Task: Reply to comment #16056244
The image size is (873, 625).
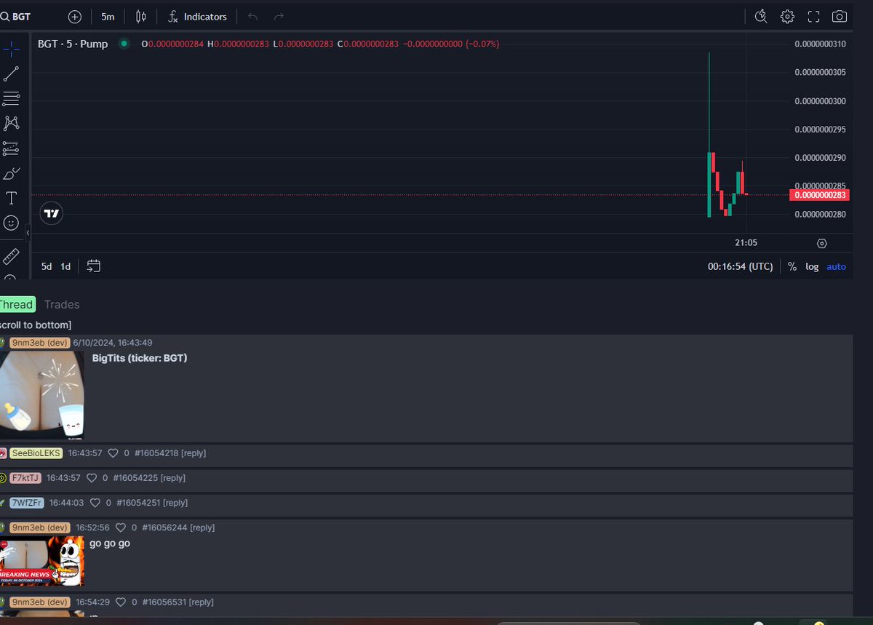Action: [202, 528]
